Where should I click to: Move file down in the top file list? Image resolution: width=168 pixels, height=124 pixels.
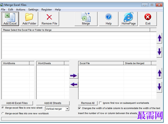(159, 52)
